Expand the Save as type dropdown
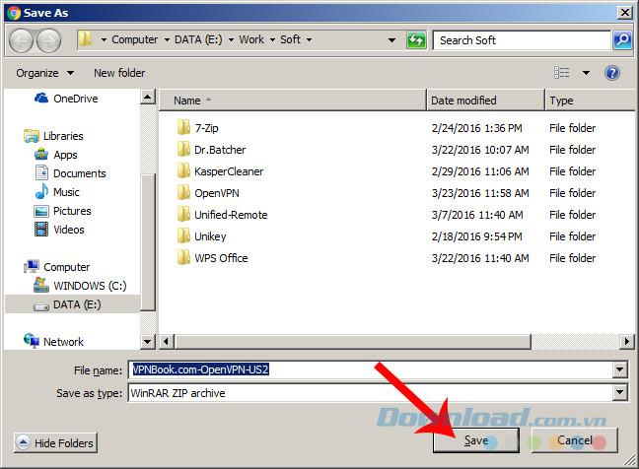The height and width of the screenshot is (469, 639). (x=619, y=393)
